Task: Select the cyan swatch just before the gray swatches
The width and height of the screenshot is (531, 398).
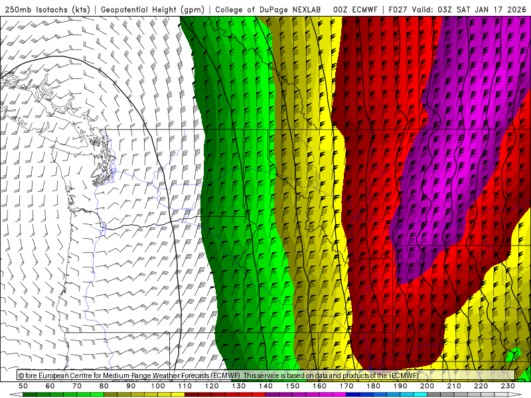Action: pos(420,395)
